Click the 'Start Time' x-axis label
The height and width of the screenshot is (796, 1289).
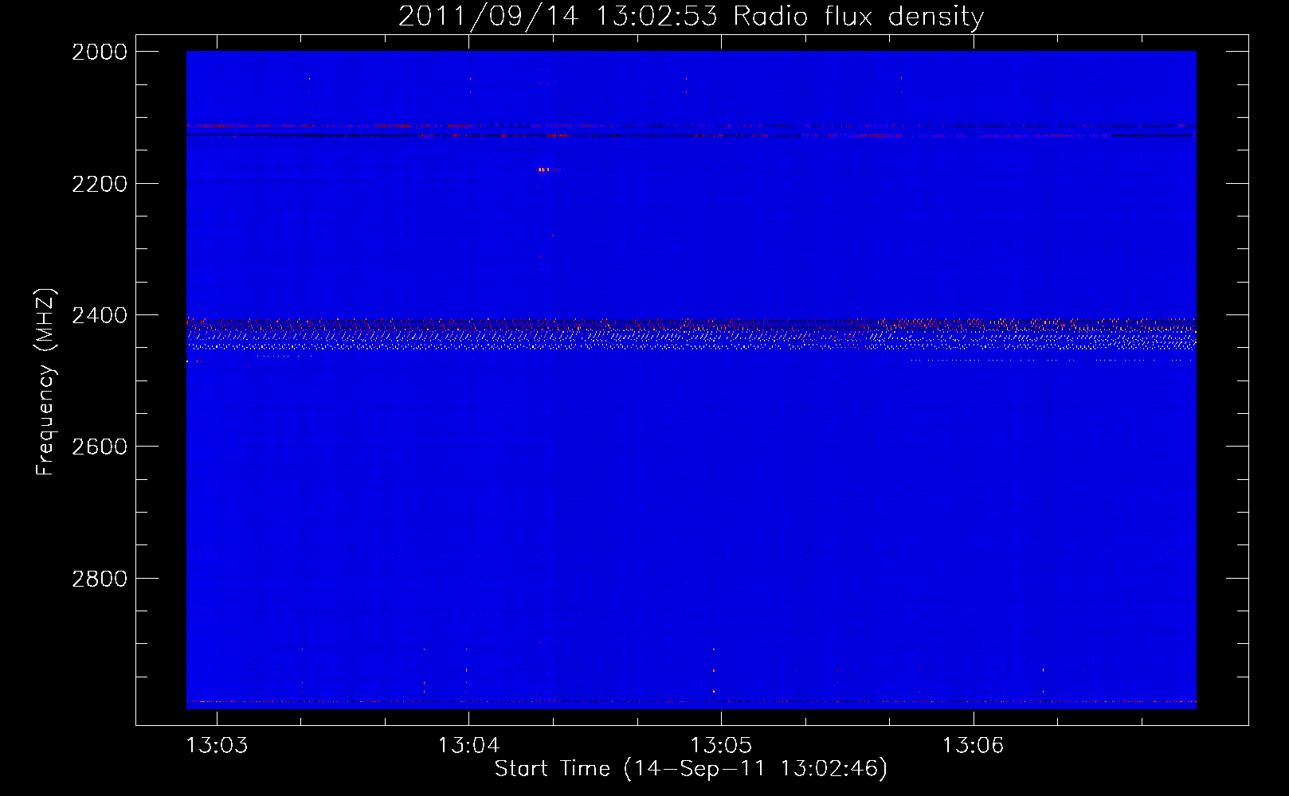tap(551, 769)
